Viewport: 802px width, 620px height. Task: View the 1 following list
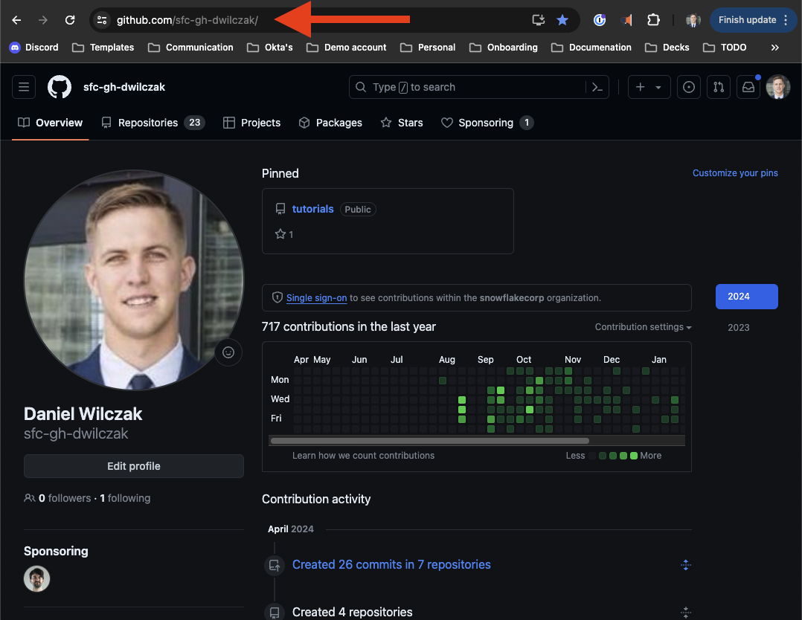pos(125,498)
